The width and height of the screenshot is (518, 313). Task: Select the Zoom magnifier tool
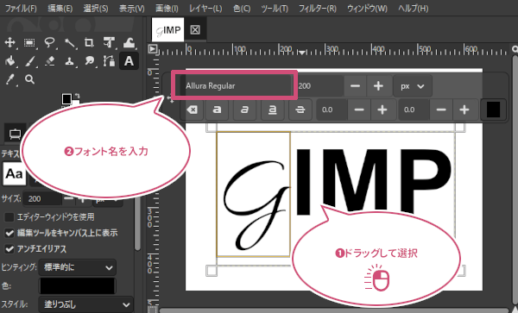(29, 79)
